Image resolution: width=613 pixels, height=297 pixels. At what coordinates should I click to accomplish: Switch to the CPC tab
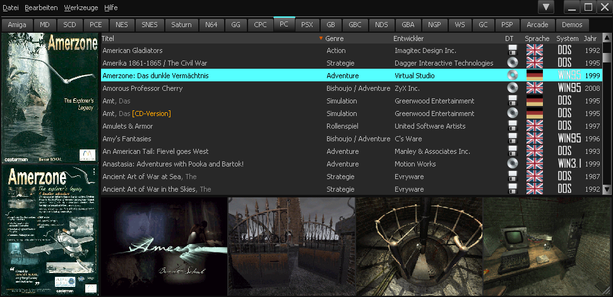[x=260, y=25]
